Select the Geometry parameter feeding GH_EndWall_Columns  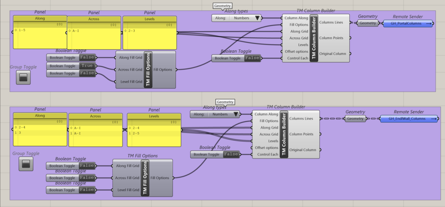[x=355, y=119]
